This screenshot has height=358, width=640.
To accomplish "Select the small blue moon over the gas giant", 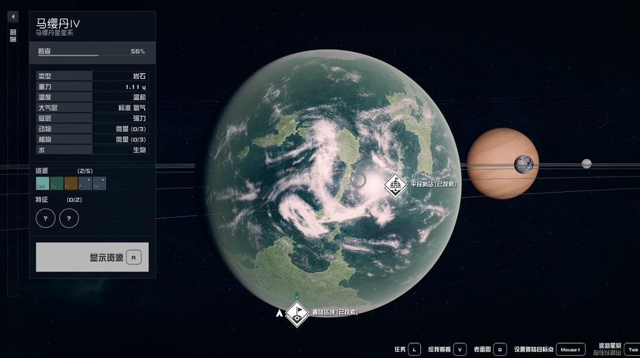I will coord(523,164).
